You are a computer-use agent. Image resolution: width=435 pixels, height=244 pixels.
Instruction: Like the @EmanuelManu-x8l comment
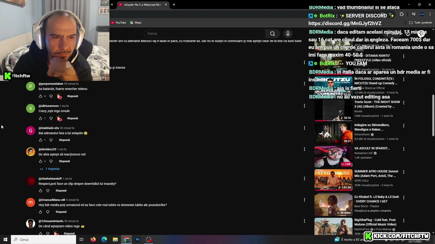point(40,212)
